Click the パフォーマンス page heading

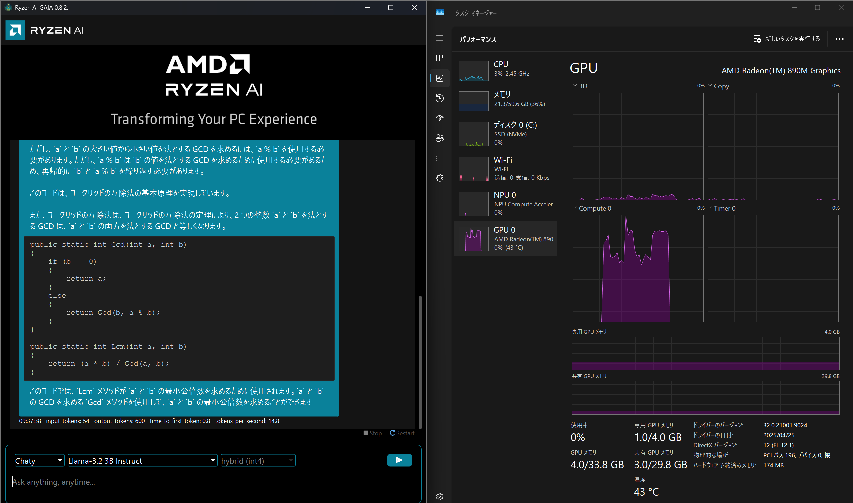(478, 39)
